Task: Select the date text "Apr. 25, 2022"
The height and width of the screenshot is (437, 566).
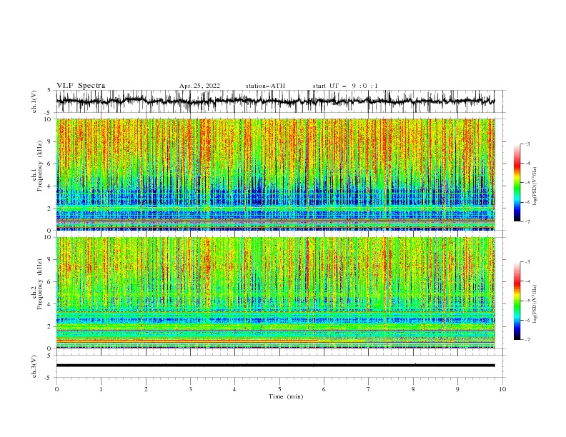Action: click(199, 86)
